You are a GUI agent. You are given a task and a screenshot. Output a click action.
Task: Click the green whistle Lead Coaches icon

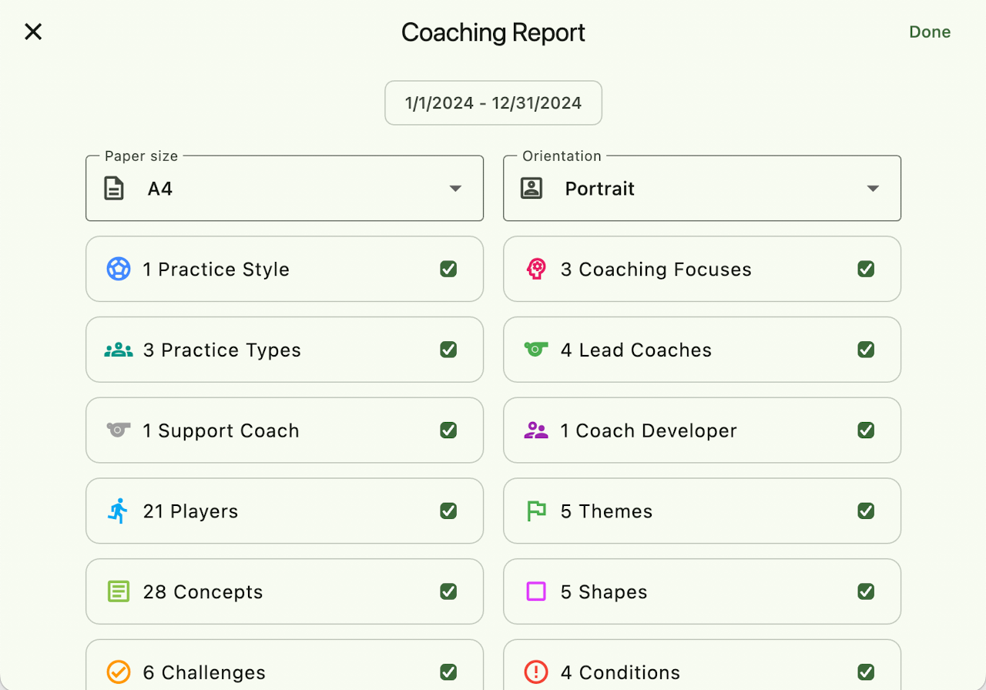pyautogui.click(x=535, y=349)
